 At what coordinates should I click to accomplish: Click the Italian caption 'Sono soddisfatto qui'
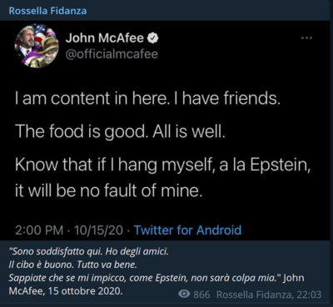(88, 252)
